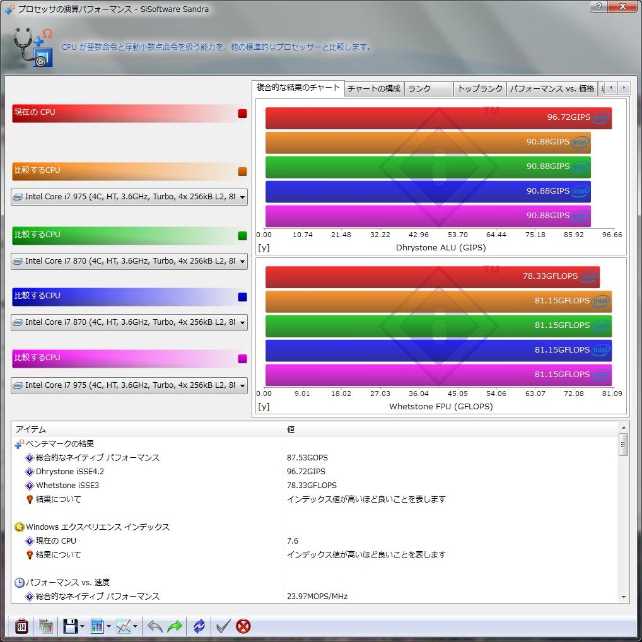Click the green 比較するCPU color swatch

(x=242, y=235)
